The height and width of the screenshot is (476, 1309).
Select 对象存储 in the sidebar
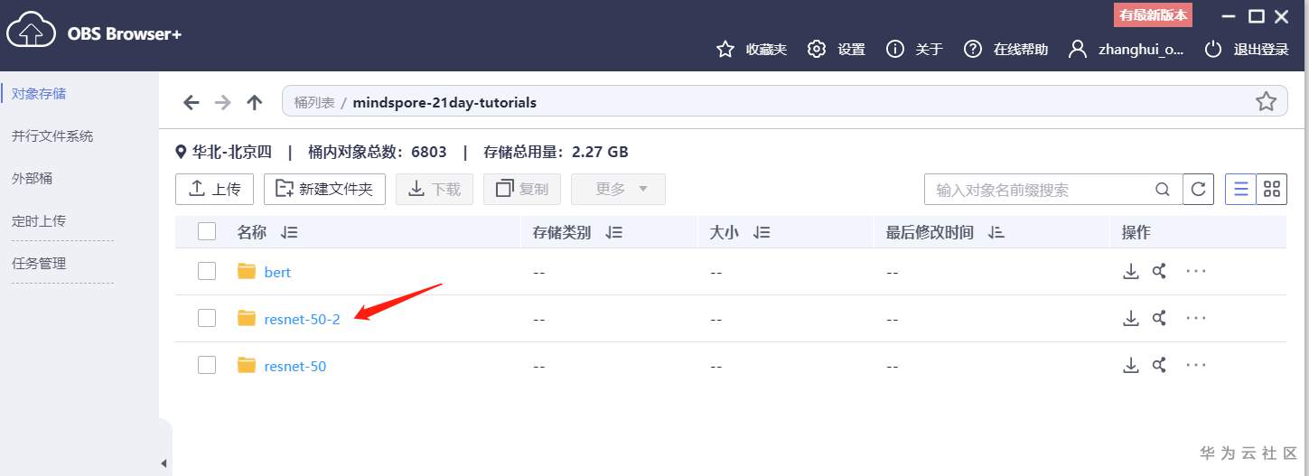pos(39,93)
